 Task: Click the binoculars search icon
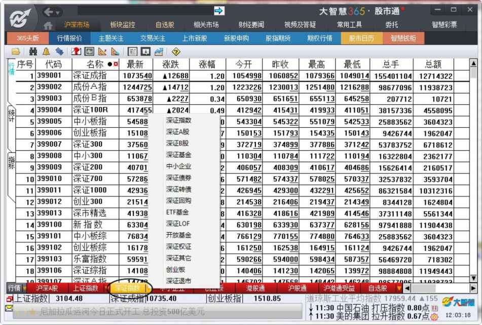[x=33, y=52]
